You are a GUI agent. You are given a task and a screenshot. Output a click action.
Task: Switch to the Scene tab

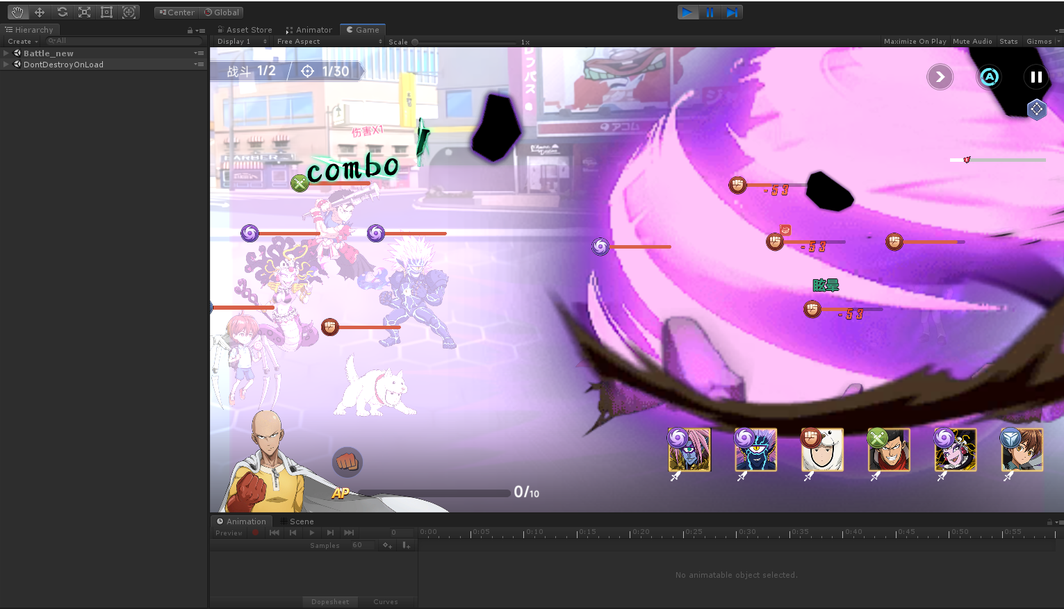[301, 522]
